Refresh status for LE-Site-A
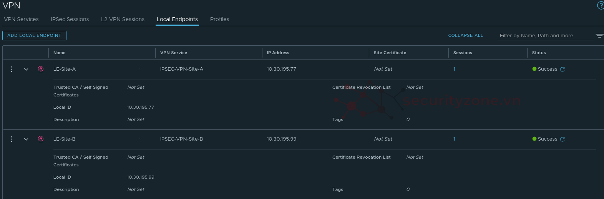This screenshot has width=604, height=199. tap(563, 70)
